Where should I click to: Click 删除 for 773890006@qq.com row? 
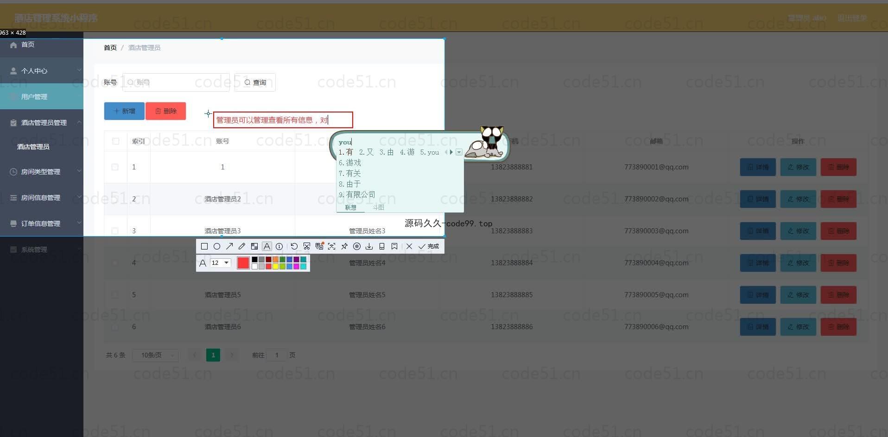(838, 327)
